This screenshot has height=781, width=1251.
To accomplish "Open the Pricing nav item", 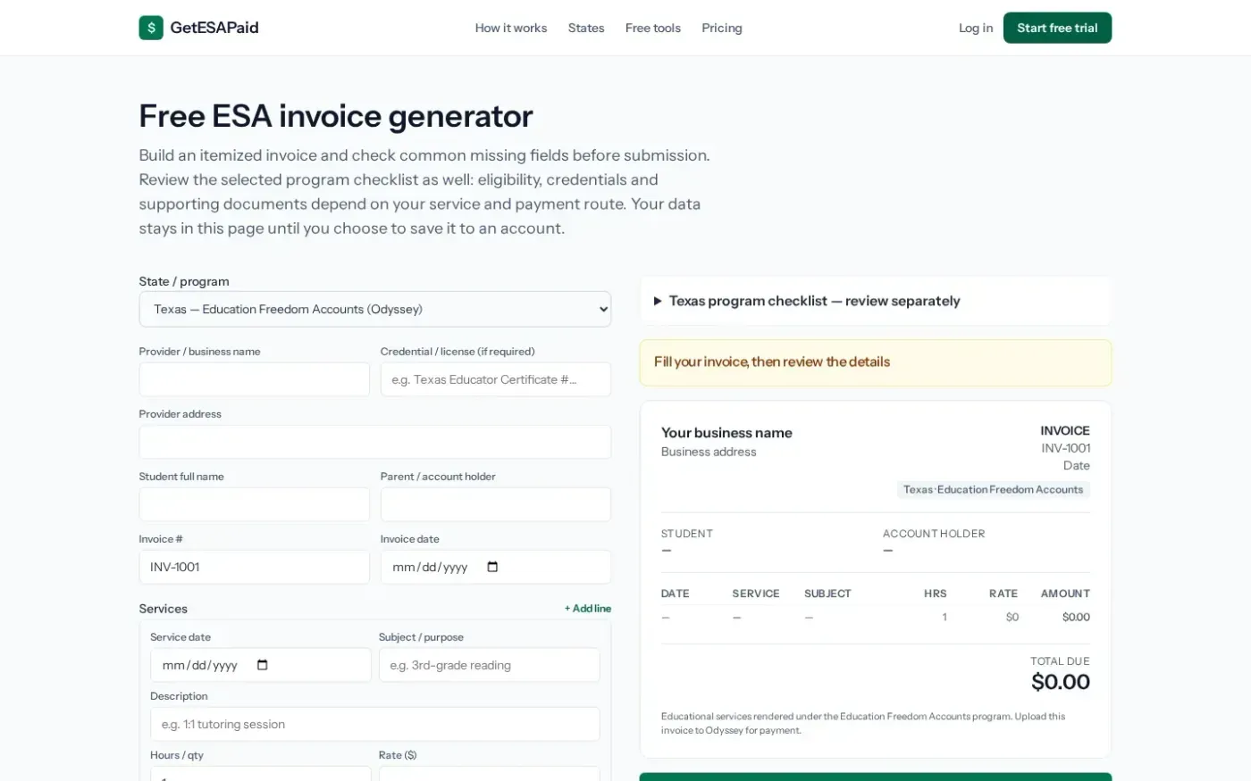I will (x=722, y=28).
